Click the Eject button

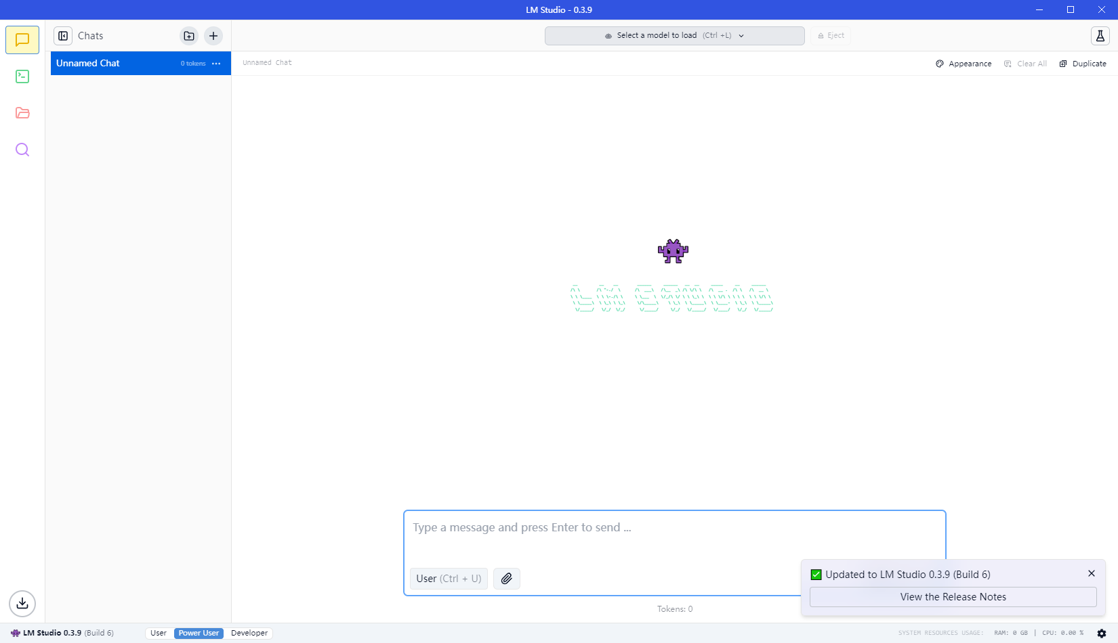[831, 36]
